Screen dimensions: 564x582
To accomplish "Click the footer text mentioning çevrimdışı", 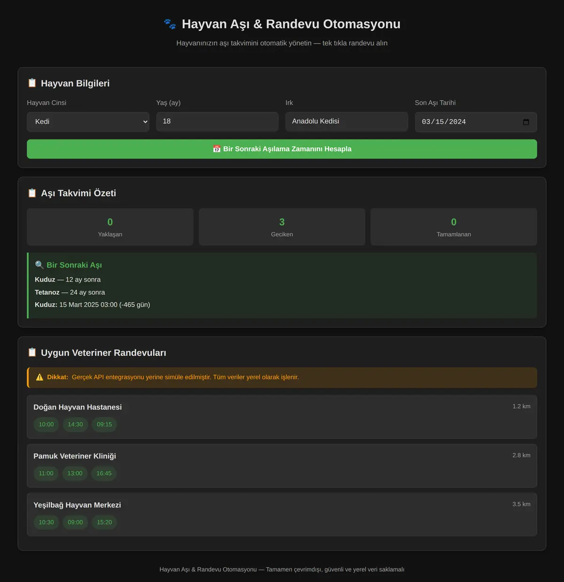I will 282,569.
